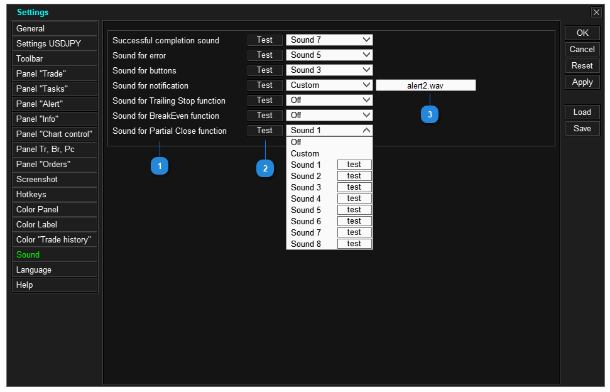Select Sound 3 in the dropdown list
The height and width of the screenshot is (392, 610).
pyautogui.click(x=306, y=187)
